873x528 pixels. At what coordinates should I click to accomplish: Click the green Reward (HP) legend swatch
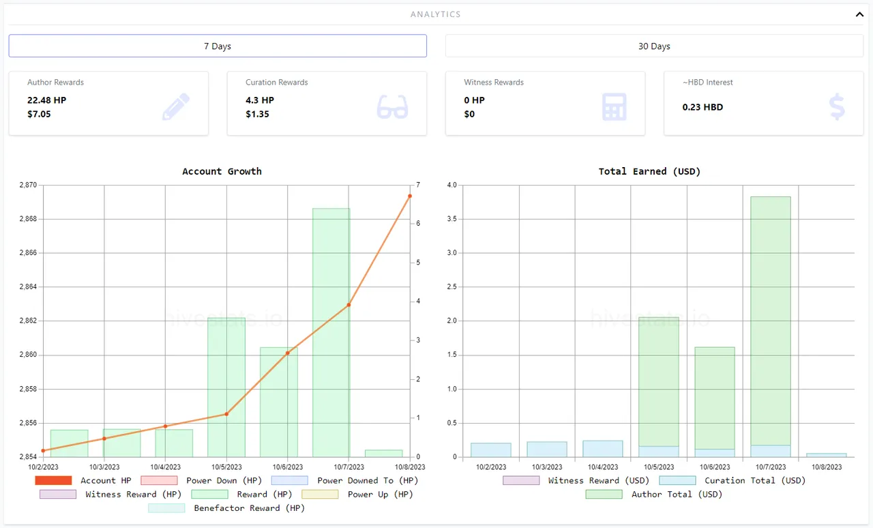(209, 495)
